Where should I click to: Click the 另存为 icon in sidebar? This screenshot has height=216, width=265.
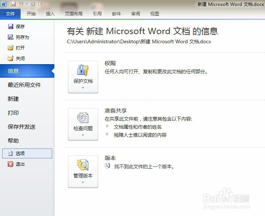11,37
